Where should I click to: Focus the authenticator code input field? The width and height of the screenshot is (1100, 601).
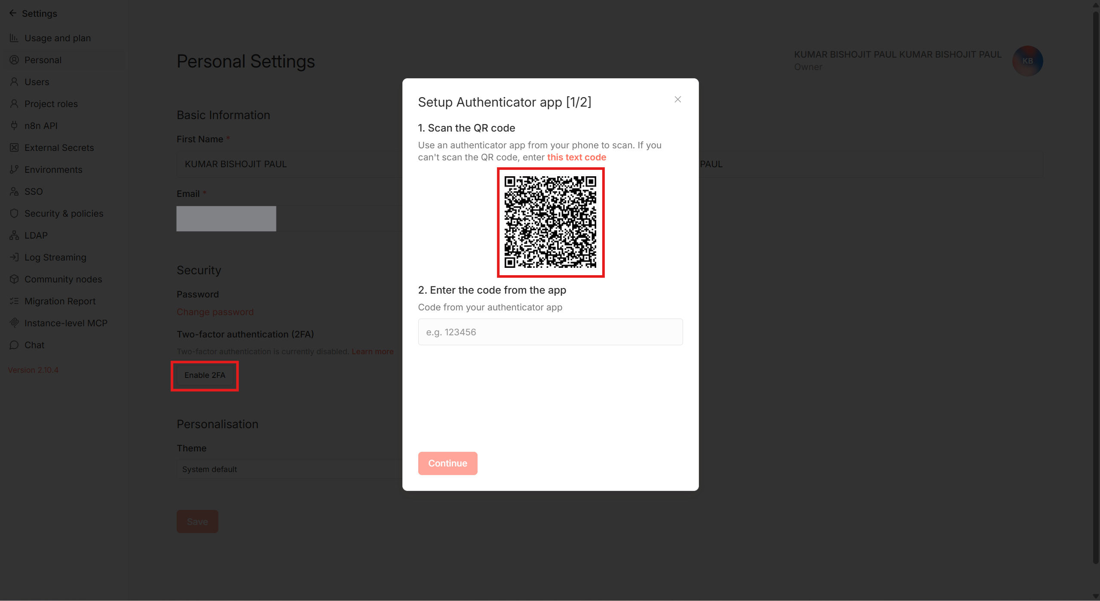click(x=550, y=332)
